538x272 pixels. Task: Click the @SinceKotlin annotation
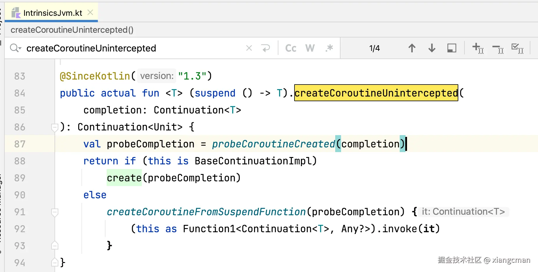tap(95, 76)
